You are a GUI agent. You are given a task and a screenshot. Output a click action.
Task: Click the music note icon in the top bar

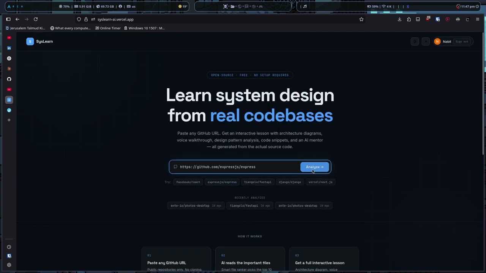coord(305,6)
